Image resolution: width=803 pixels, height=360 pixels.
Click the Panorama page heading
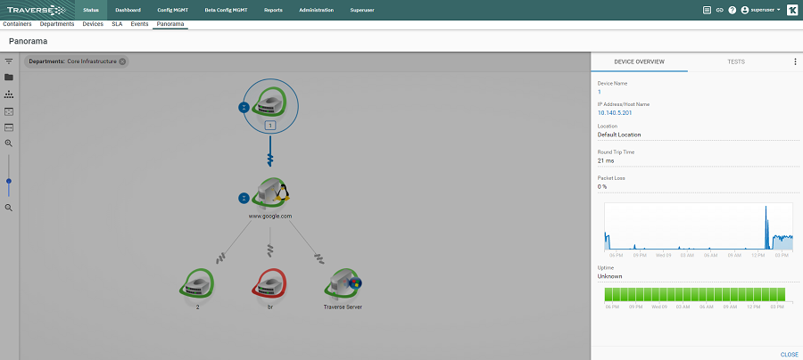29,41
